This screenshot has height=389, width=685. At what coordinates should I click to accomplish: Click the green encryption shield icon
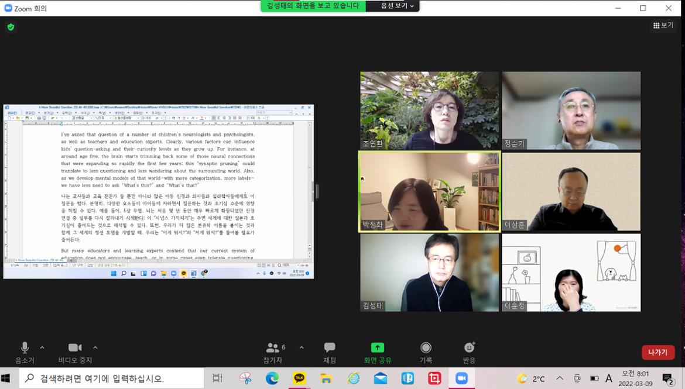tap(11, 27)
